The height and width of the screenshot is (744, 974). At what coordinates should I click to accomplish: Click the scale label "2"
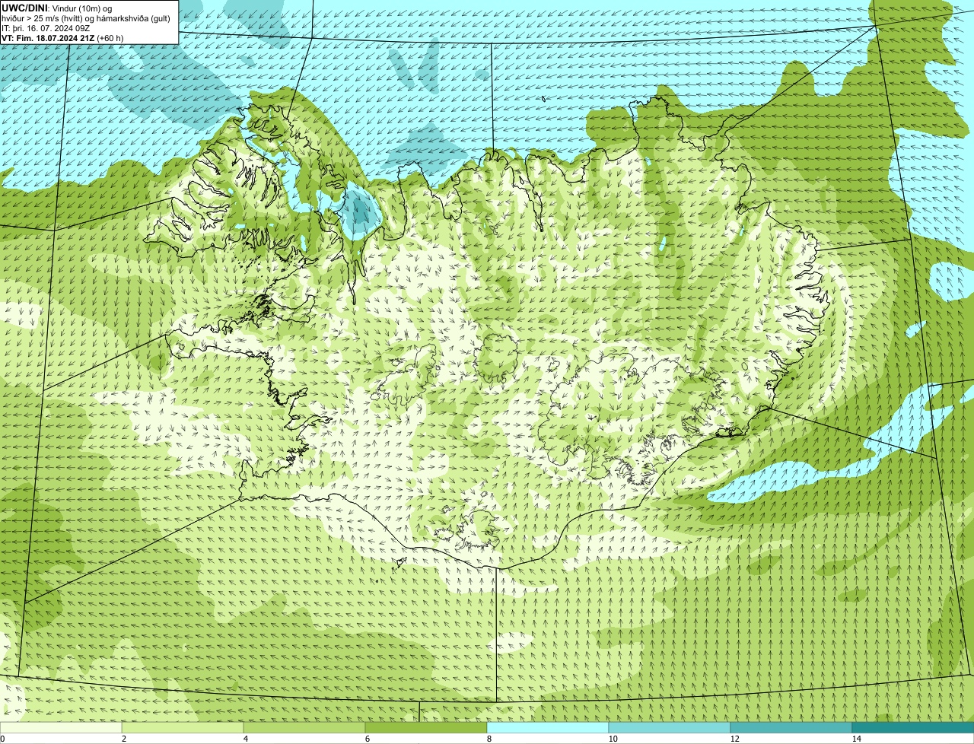pyautogui.click(x=123, y=739)
